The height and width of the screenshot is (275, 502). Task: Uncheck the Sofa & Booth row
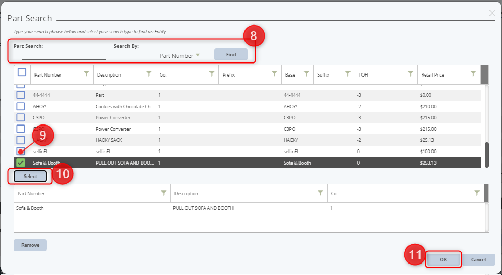pyautogui.click(x=20, y=162)
